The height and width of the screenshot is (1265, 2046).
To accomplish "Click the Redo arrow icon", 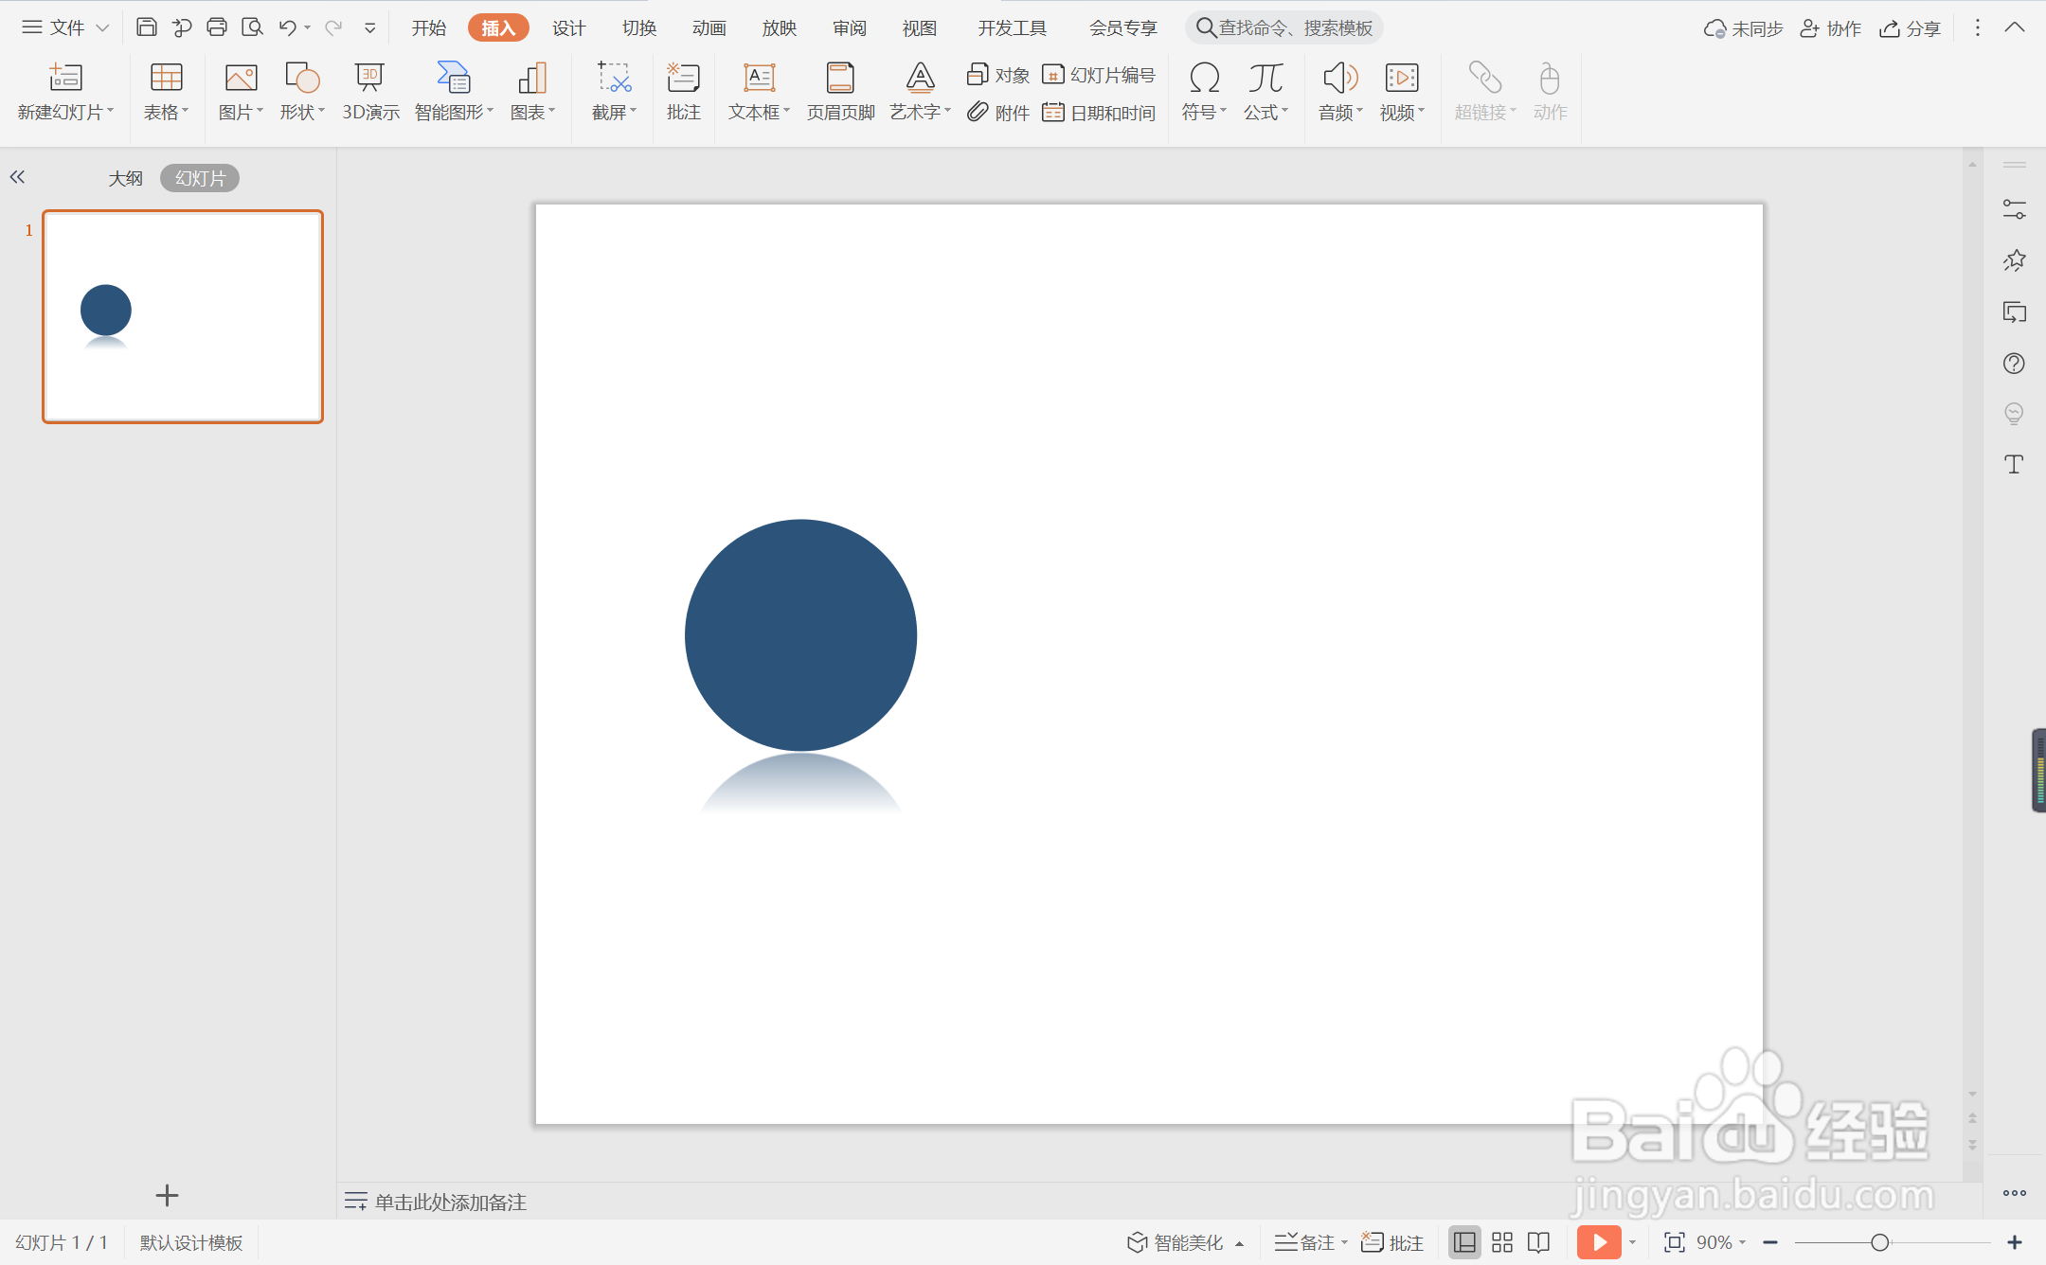I will pyautogui.click(x=333, y=27).
